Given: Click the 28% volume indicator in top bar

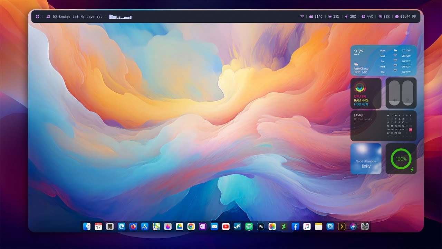Looking at the screenshot, I should point(350,17).
